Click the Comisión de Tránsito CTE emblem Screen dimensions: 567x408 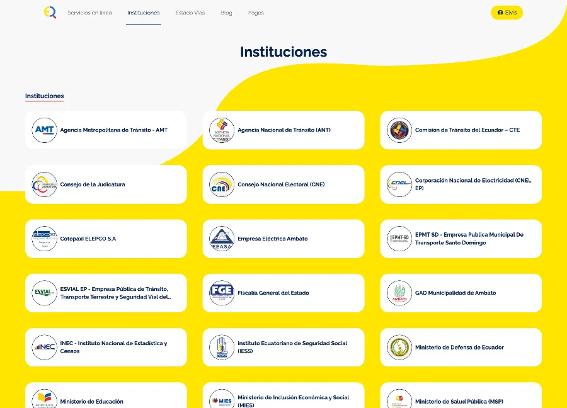[399, 130]
